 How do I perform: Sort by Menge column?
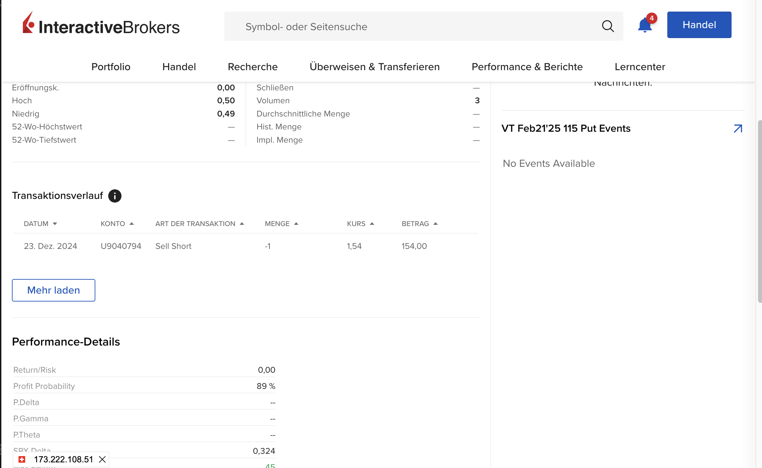(x=281, y=224)
